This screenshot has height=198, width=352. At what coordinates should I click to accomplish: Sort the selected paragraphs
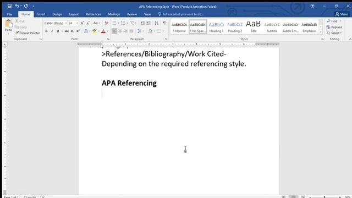tap(156, 23)
